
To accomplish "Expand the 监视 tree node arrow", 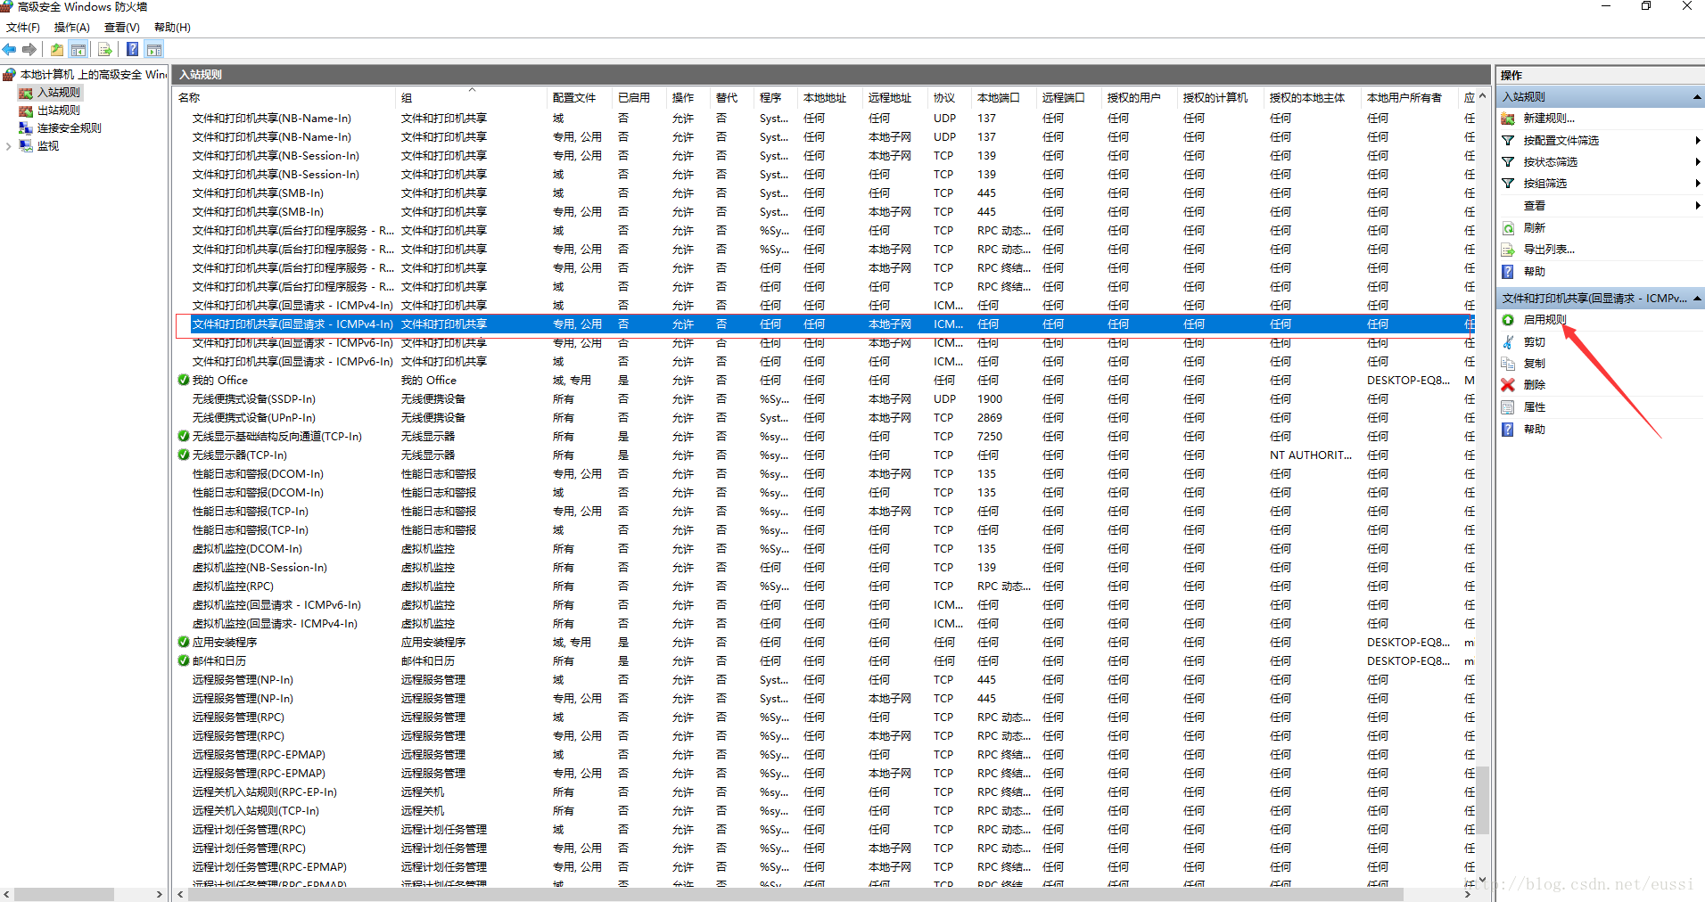I will click(x=9, y=146).
